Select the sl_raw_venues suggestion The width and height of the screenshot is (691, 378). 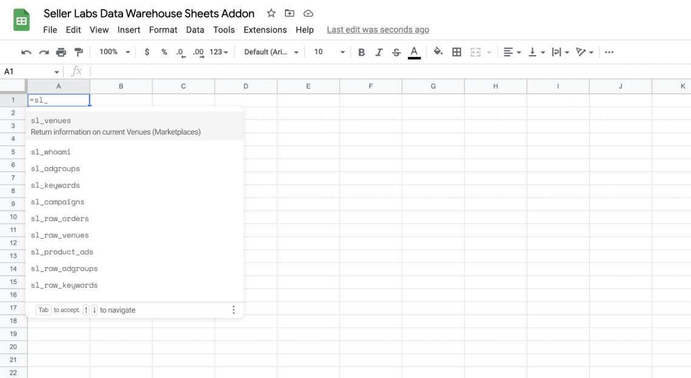pos(135,235)
